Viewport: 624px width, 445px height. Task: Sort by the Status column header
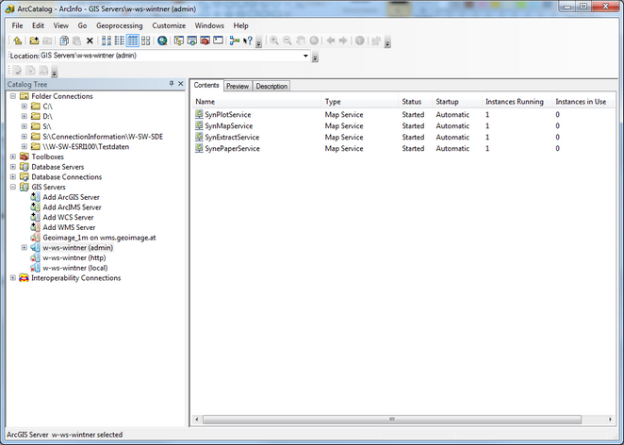point(415,102)
